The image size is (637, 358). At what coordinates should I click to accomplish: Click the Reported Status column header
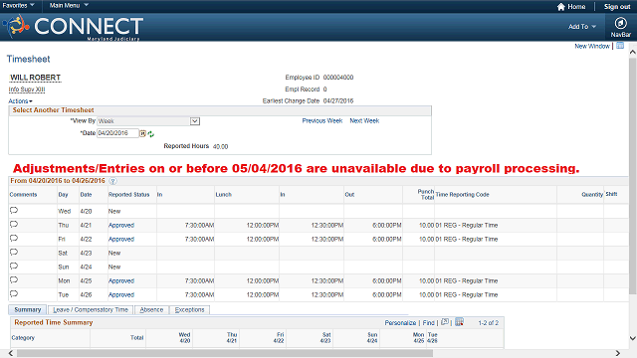coord(128,195)
